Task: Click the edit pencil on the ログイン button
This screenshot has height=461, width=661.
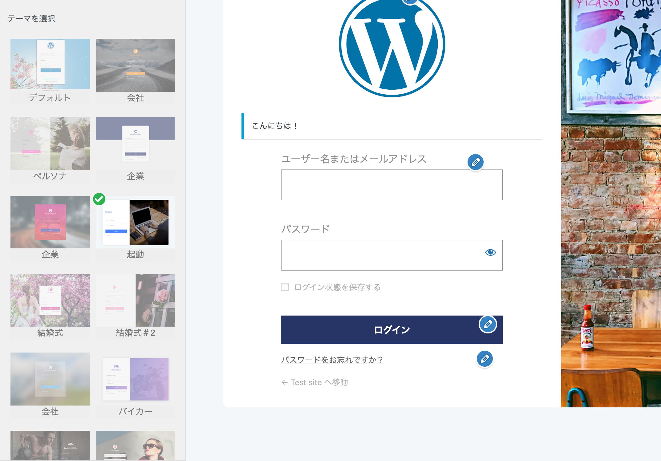Action: 488,324
